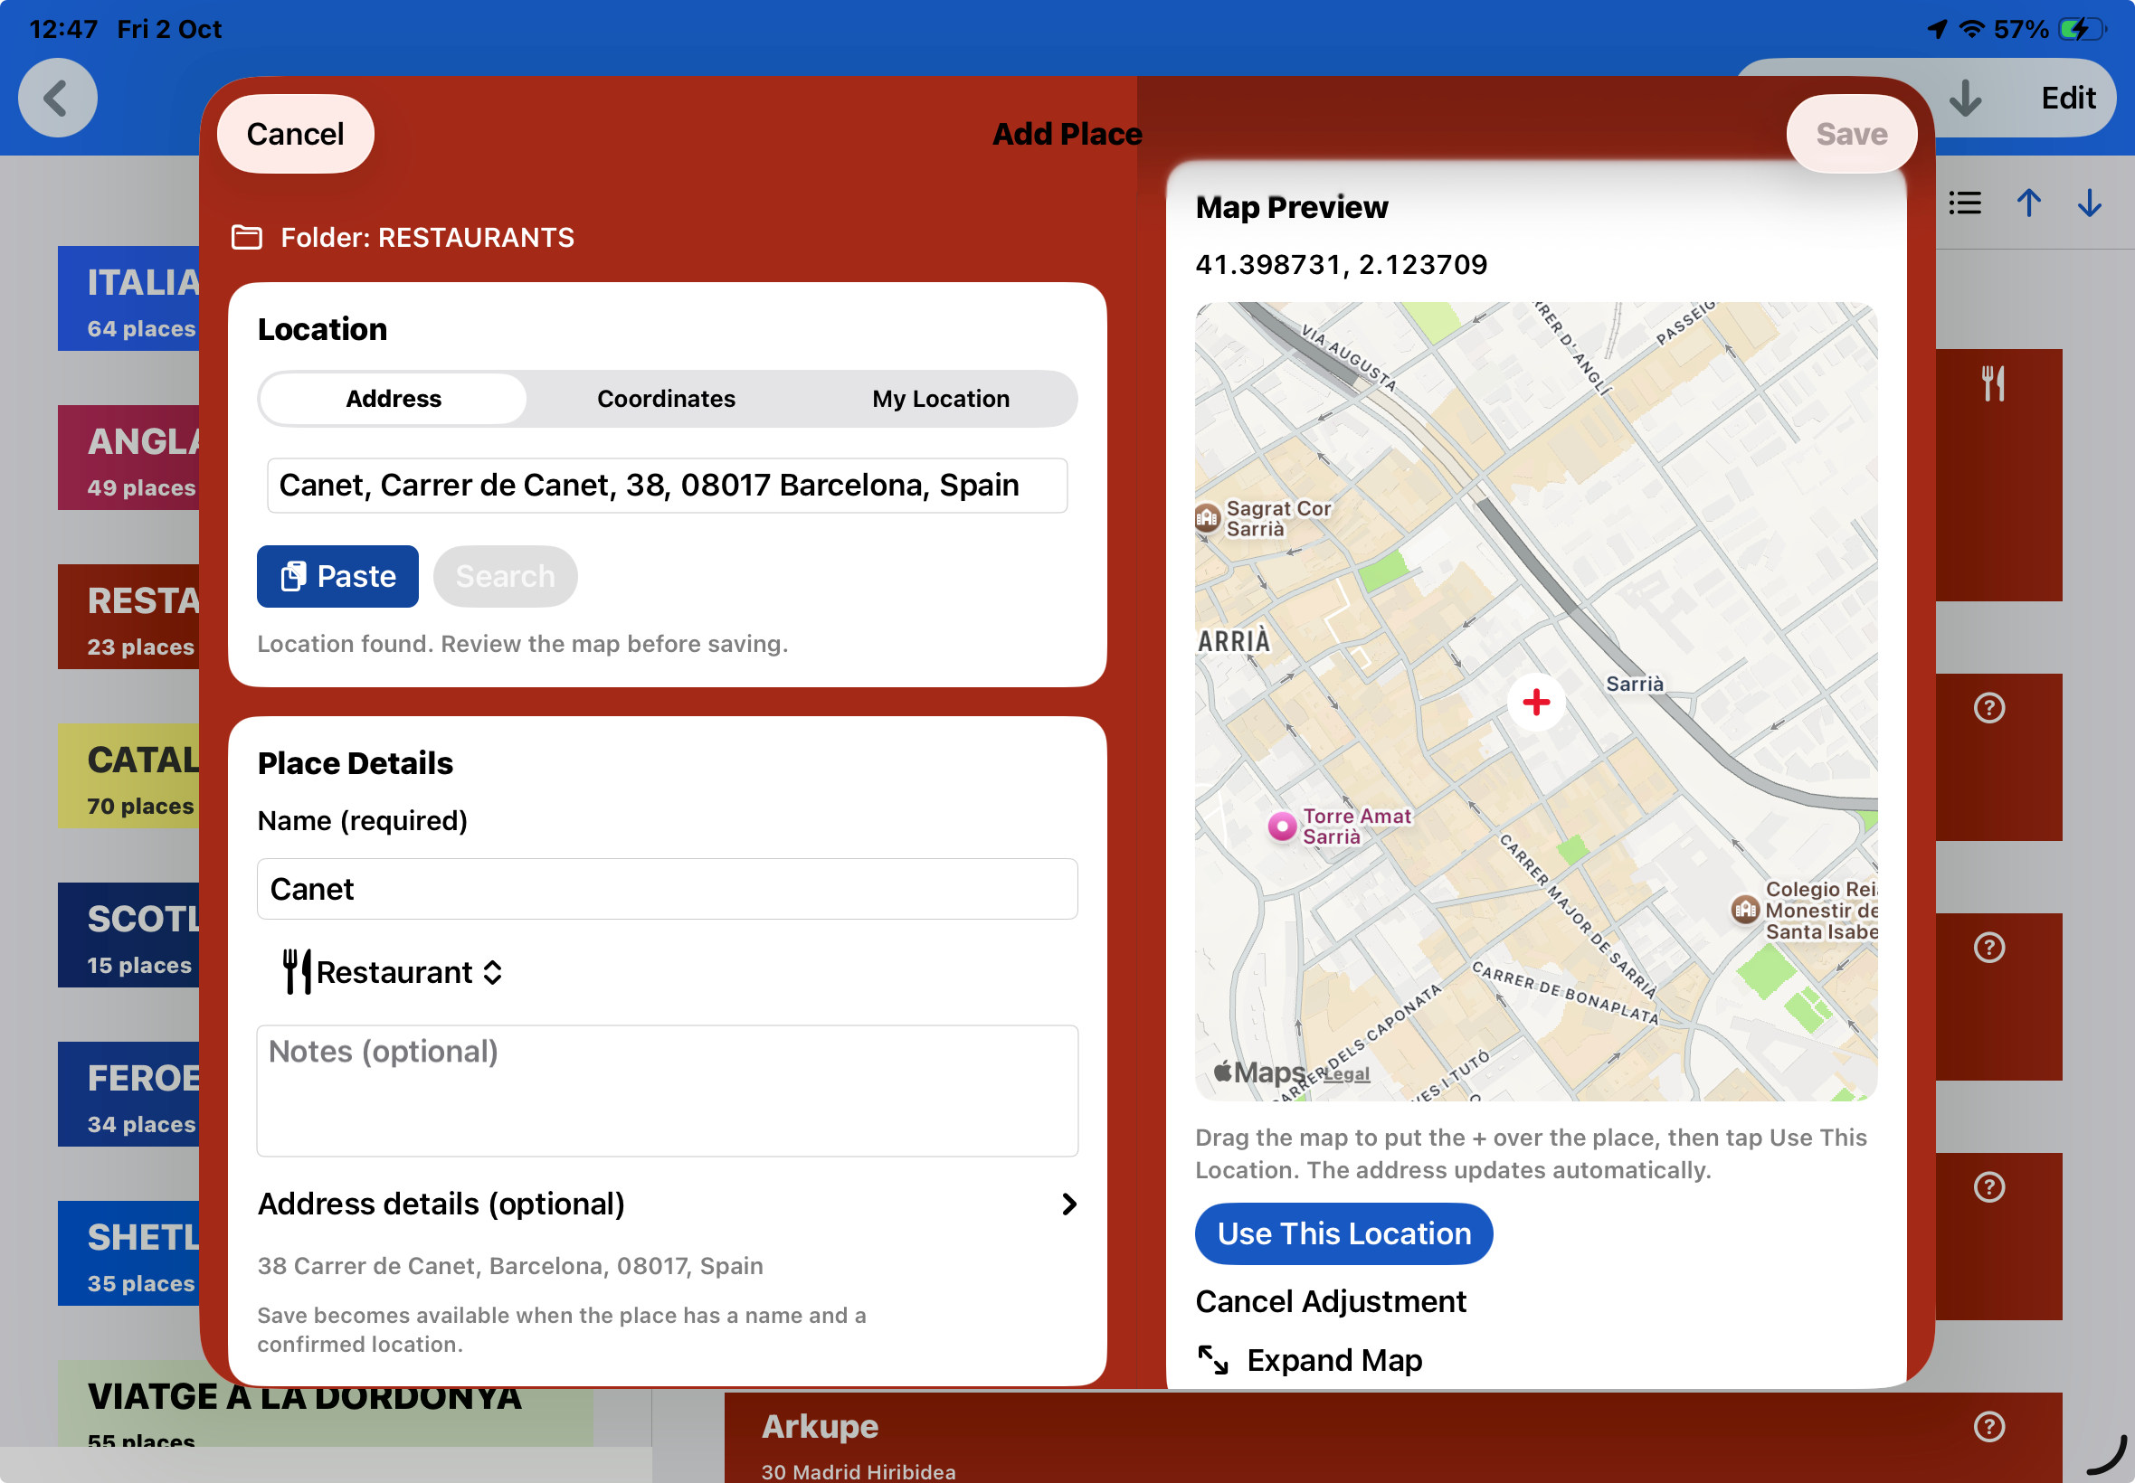Tap the greyed Search button
Viewport: 2135px width, 1483px height.
(x=505, y=576)
